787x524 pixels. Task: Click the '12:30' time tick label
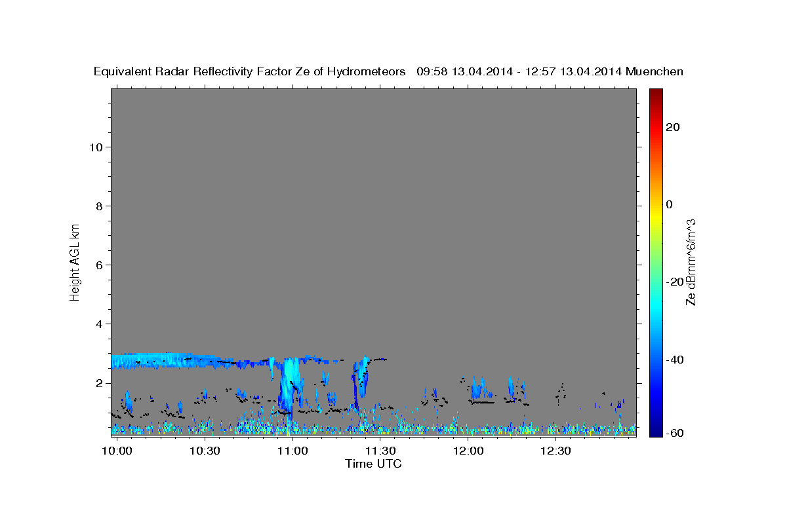pos(556,451)
